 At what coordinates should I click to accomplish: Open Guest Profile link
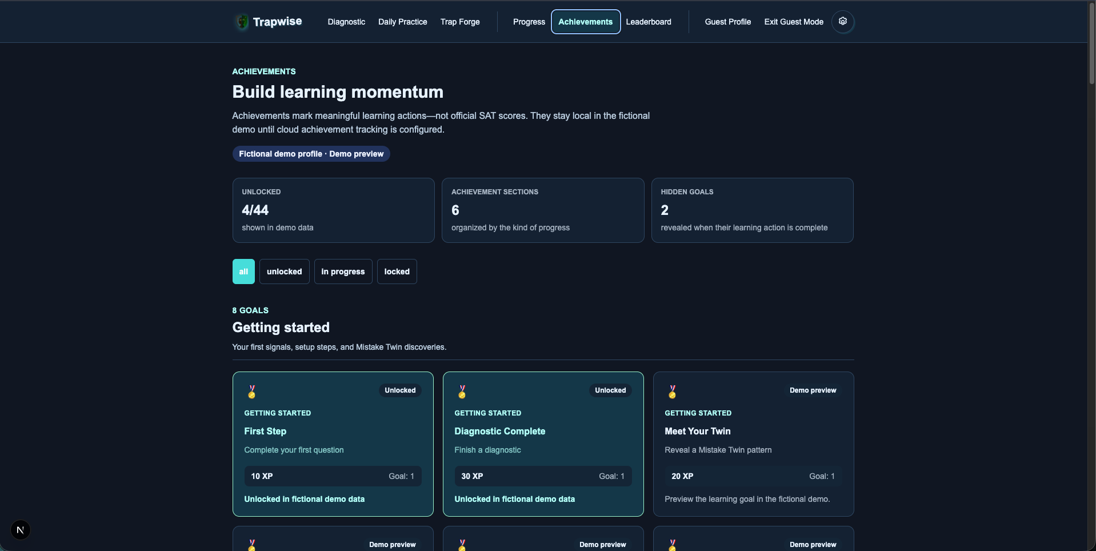(728, 22)
